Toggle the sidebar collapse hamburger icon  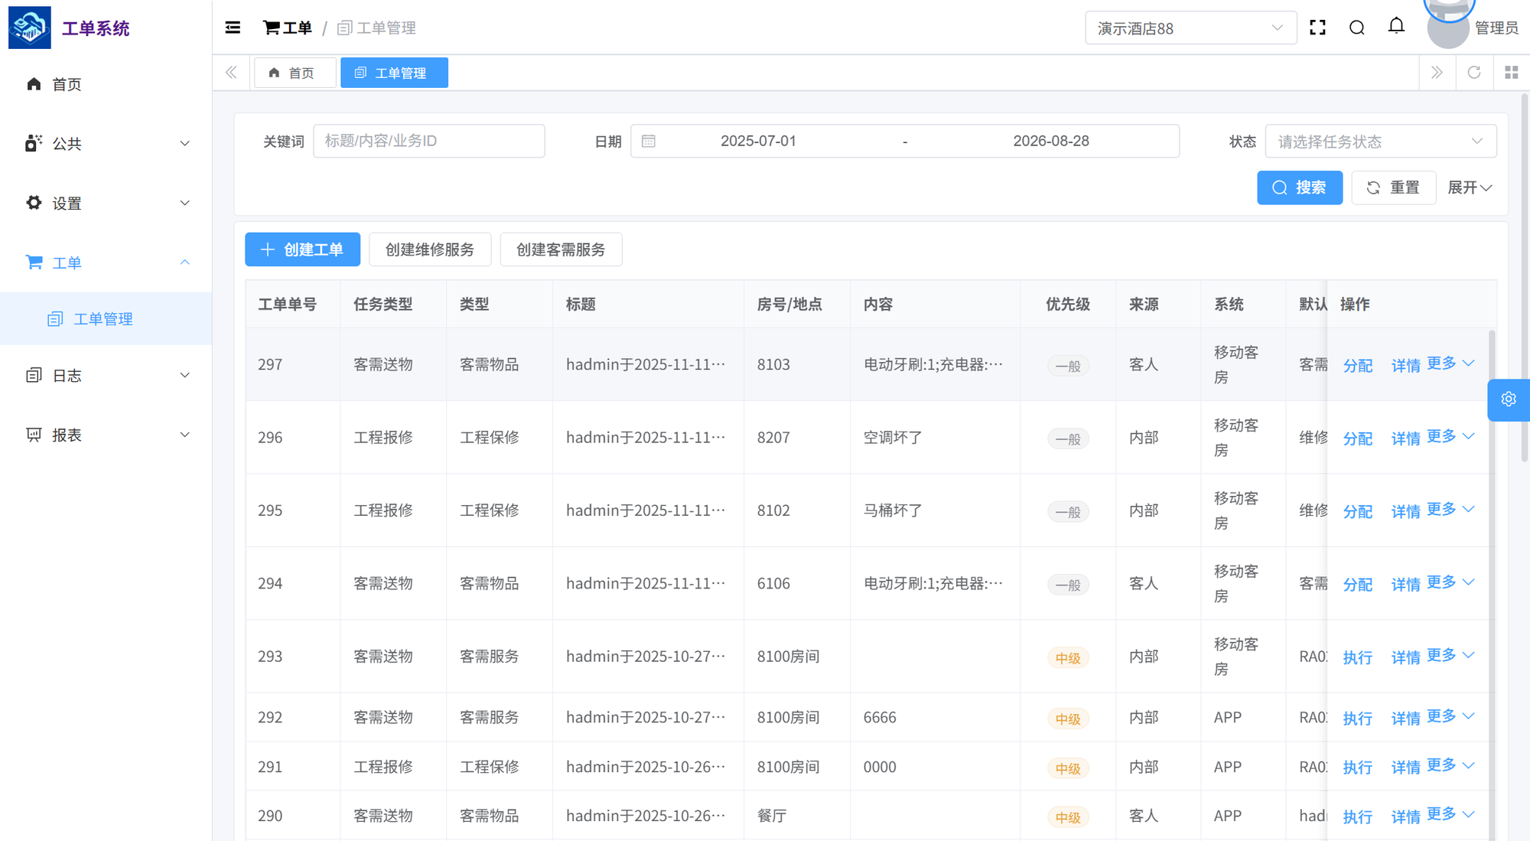[x=233, y=28]
